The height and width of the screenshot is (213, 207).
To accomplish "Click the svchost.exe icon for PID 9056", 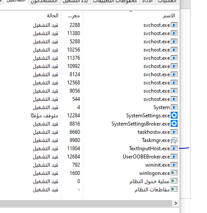I will pos(174,91).
